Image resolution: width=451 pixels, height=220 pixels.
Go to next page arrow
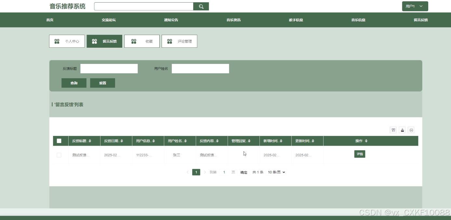click(x=205, y=172)
